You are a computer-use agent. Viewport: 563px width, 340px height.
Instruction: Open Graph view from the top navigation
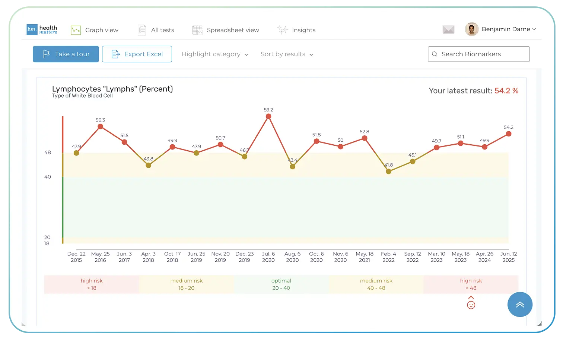click(x=95, y=30)
